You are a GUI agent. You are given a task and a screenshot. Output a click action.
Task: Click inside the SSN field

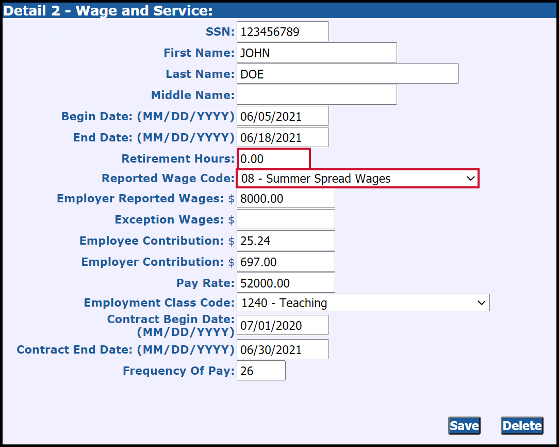pos(282,31)
